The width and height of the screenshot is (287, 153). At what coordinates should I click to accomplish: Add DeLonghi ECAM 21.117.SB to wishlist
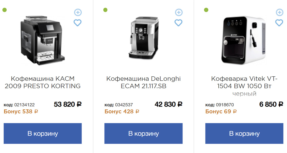click(179, 23)
